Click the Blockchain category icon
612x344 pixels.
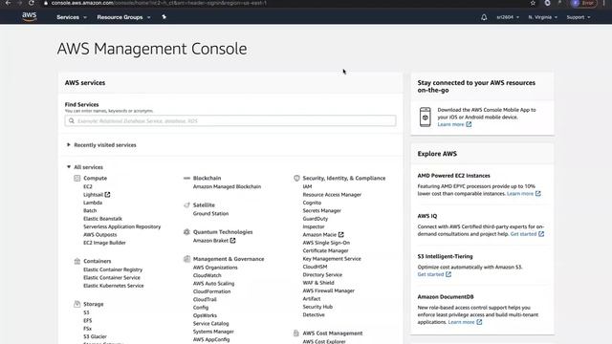click(x=186, y=179)
